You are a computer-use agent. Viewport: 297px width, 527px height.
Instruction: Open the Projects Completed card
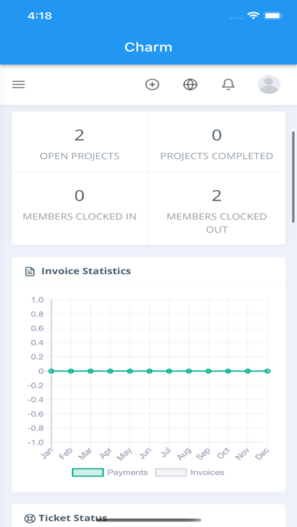pyautogui.click(x=217, y=142)
